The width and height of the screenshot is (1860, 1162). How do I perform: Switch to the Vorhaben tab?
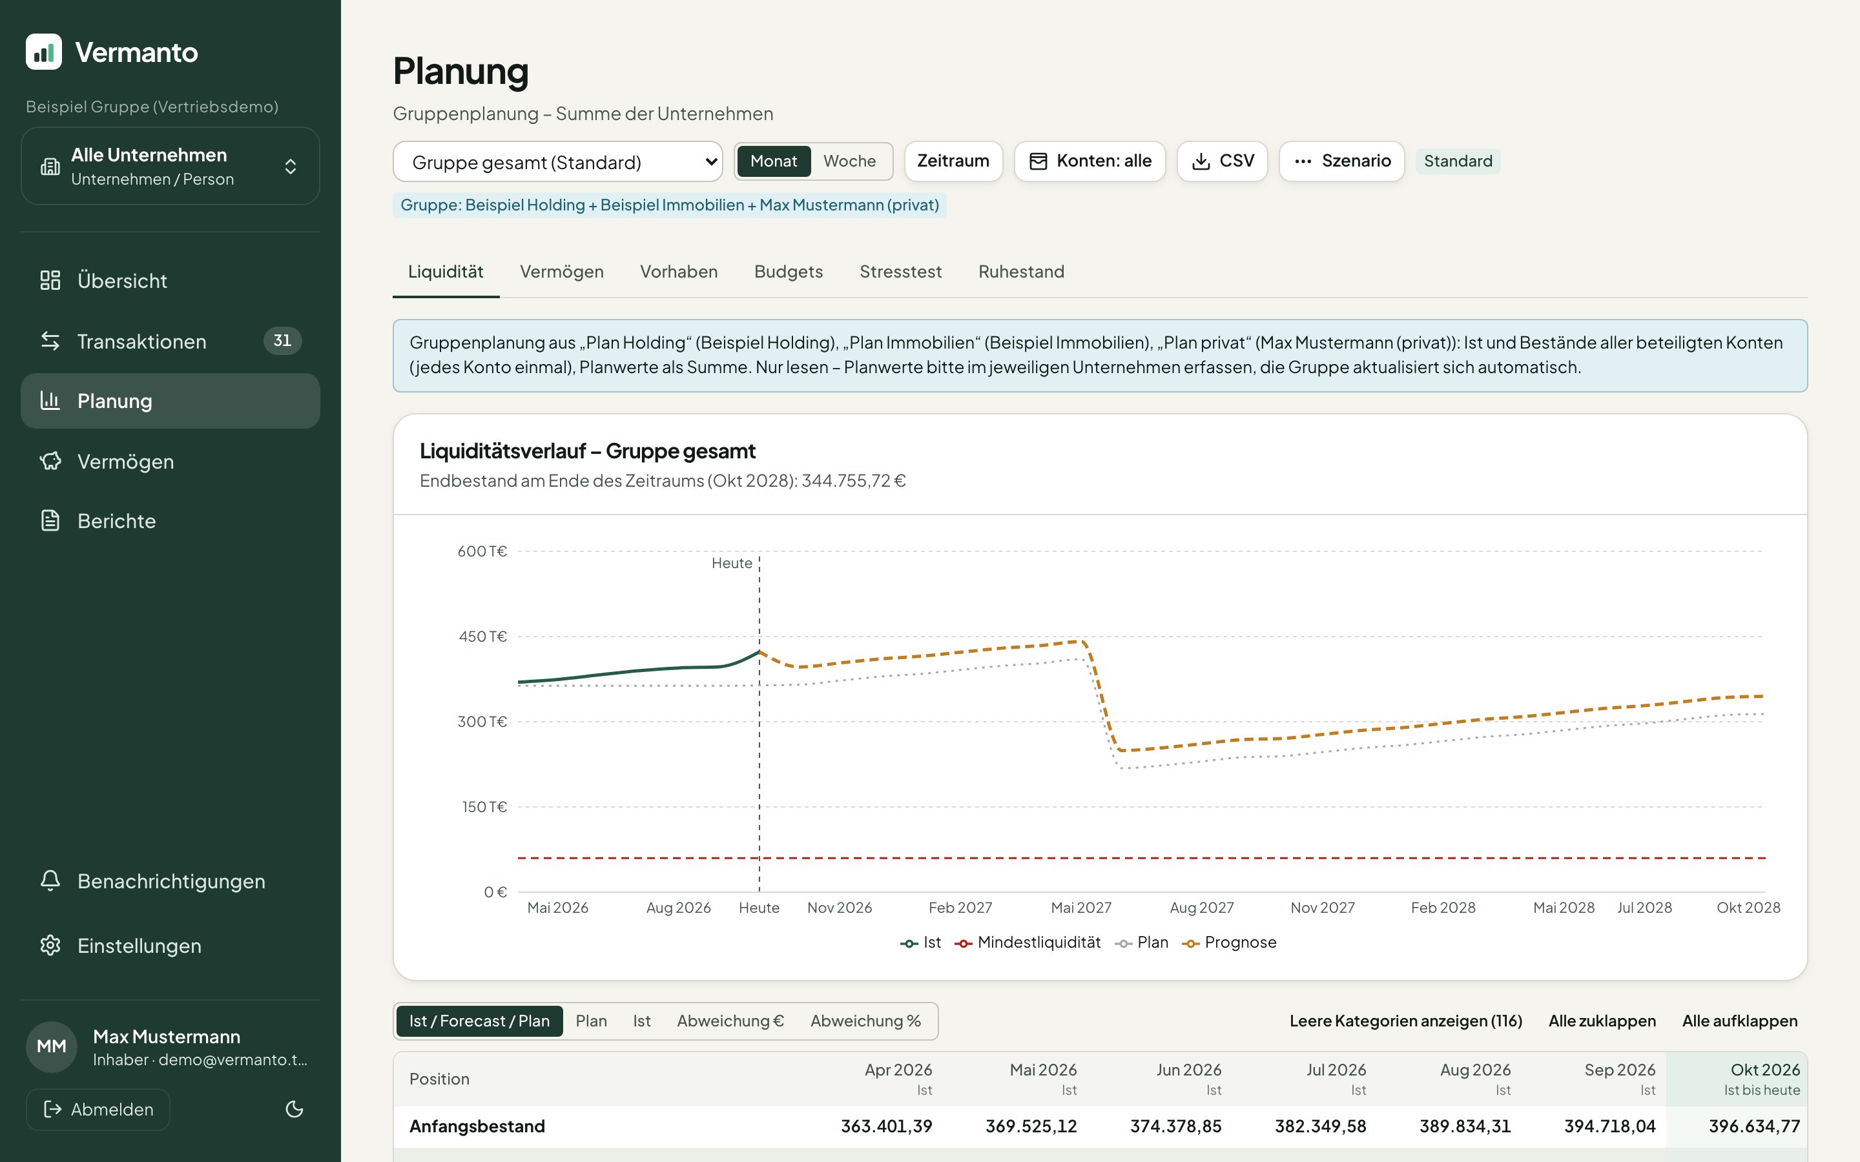[x=679, y=272]
